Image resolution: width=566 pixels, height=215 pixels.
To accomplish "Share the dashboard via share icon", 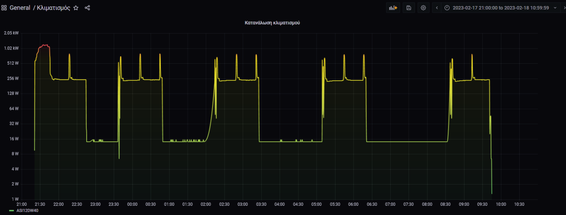I will pos(87,8).
